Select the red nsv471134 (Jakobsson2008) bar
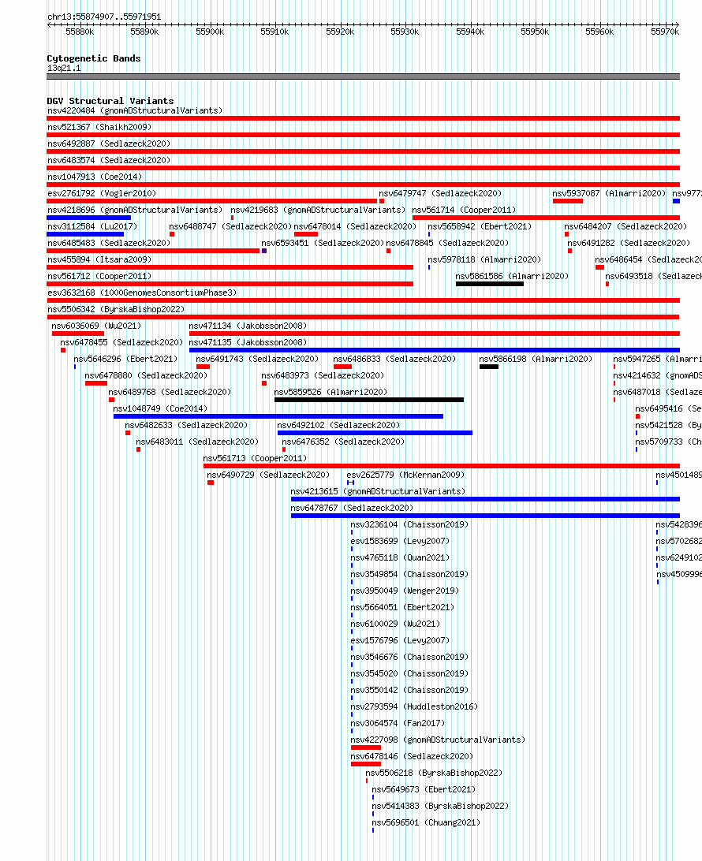Image resolution: width=702 pixels, height=861 pixels. point(435,334)
